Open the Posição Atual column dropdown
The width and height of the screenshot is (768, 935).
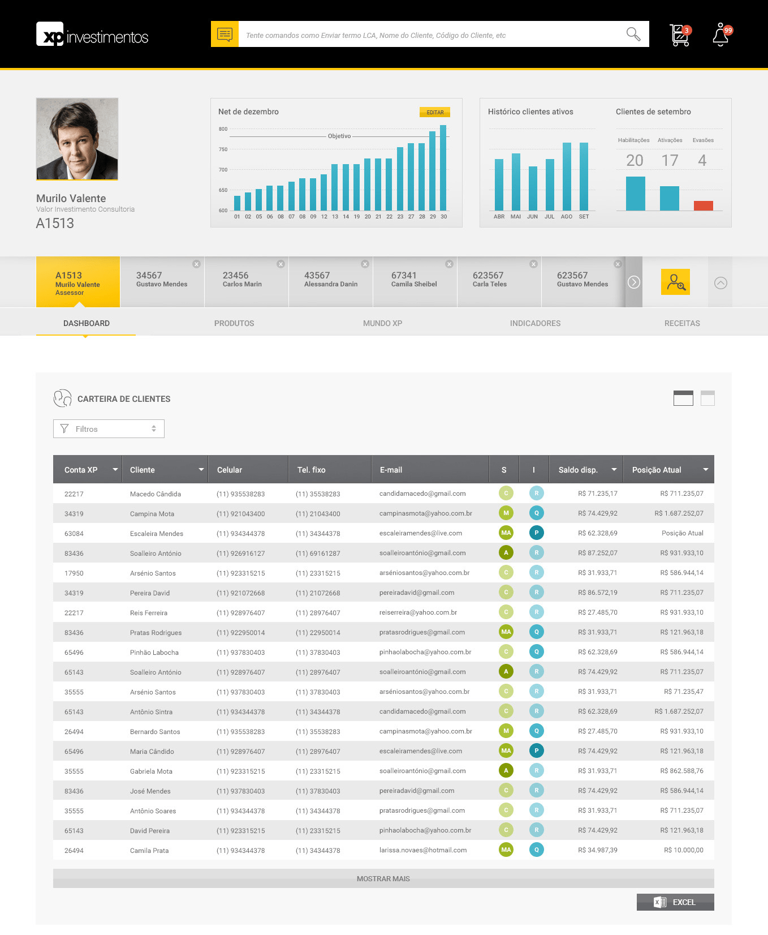coord(705,470)
